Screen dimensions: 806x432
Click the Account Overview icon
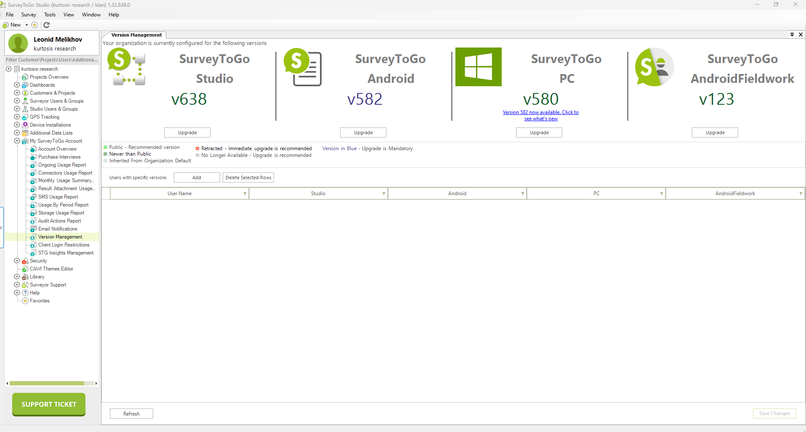(34, 149)
